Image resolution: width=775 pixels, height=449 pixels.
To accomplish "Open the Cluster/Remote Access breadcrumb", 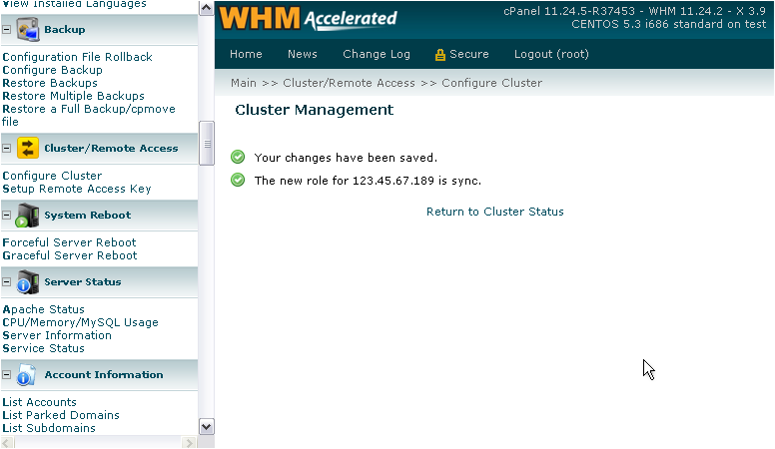I will (x=349, y=83).
